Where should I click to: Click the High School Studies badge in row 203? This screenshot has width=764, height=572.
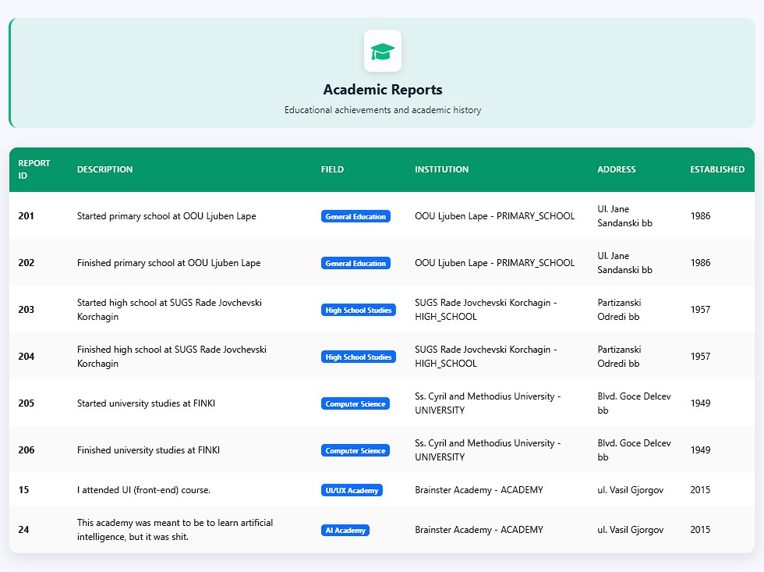(359, 310)
